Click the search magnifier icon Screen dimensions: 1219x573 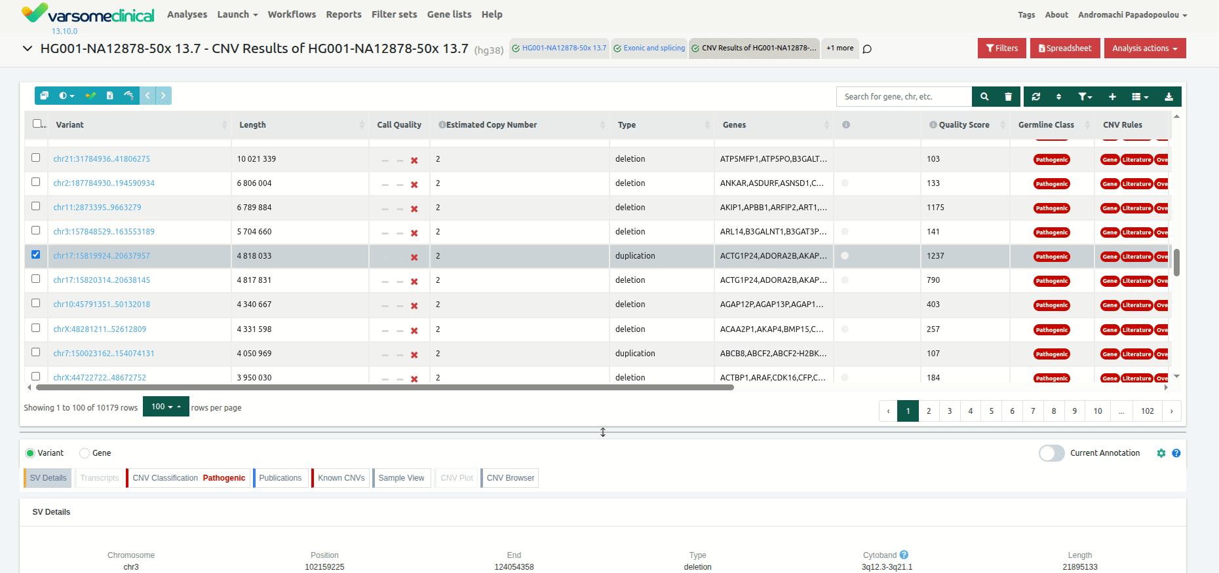tap(984, 96)
